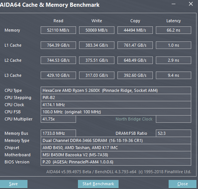Click the window title AIDA64 Cache & Memory Benchmark
This screenshot has height=189, width=198.
click(49, 5)
